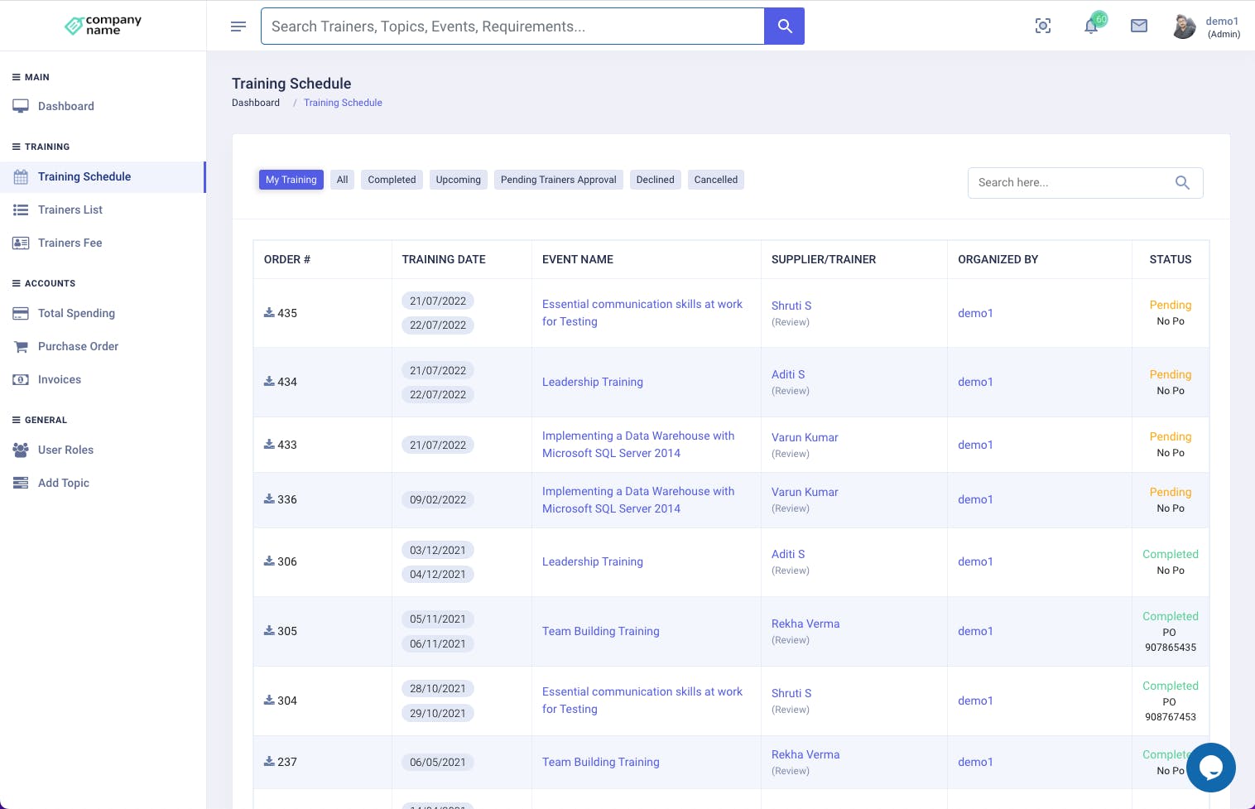
Task: Click the Add Topic server icon in the sidebar
Action: click(21, 483)
